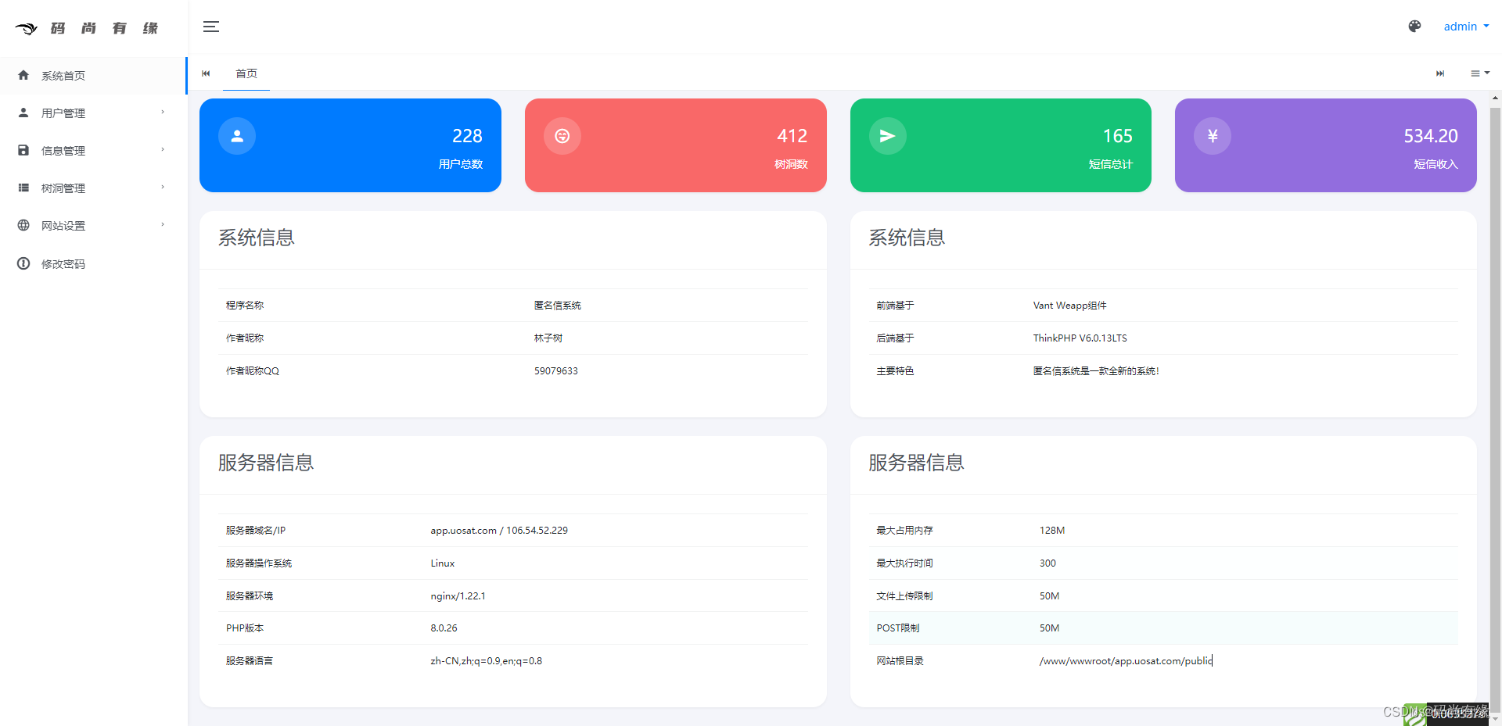Click the smiley icon on 树洞数 card
The height and width of the screenshot is (726, 1502).
(x=562, y=136)
